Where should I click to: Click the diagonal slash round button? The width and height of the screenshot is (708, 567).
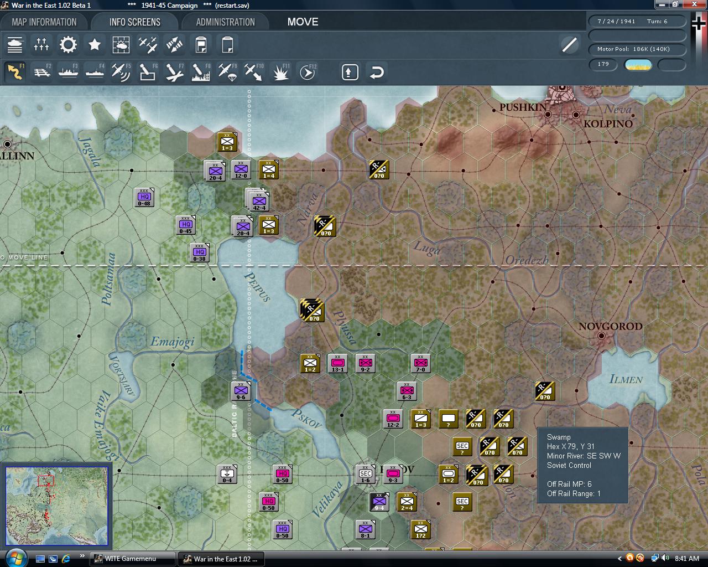click(570, 45)
